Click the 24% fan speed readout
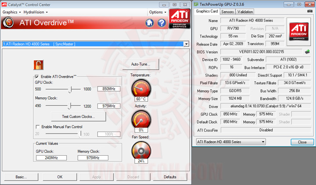The image size is (316, 185). click(141, 161)
